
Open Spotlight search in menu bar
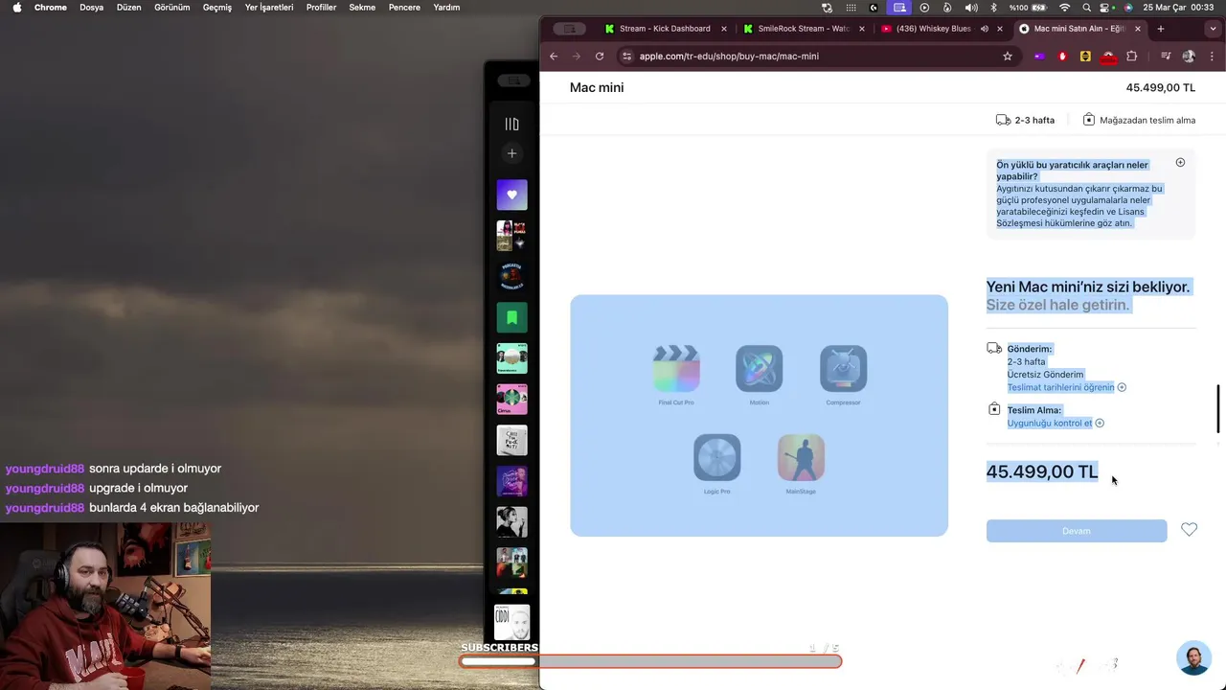point(1086,8)
